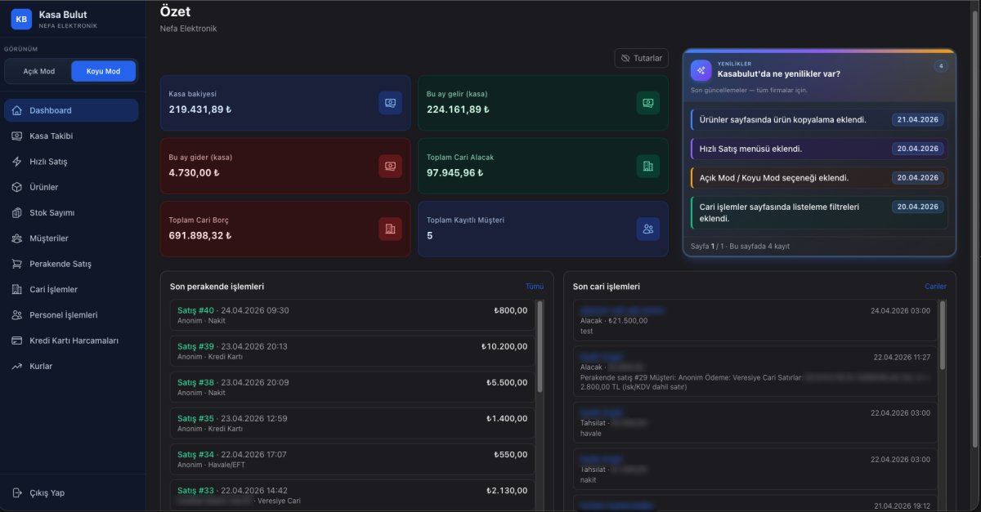Click the Cariler link

tap(935, 287)
